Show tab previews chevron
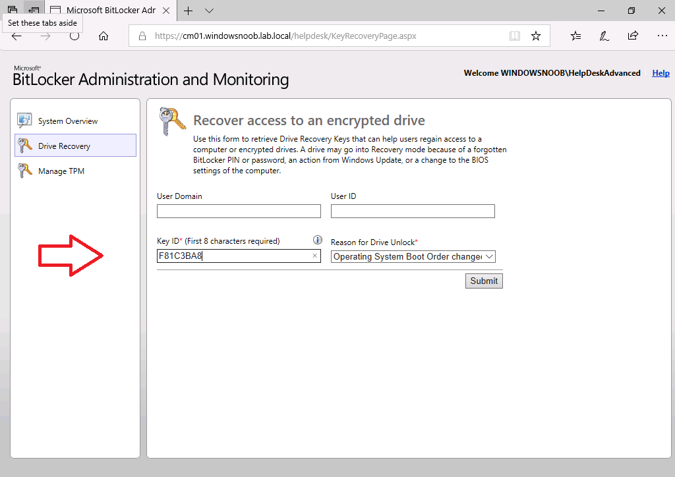 tap(209, 11)
